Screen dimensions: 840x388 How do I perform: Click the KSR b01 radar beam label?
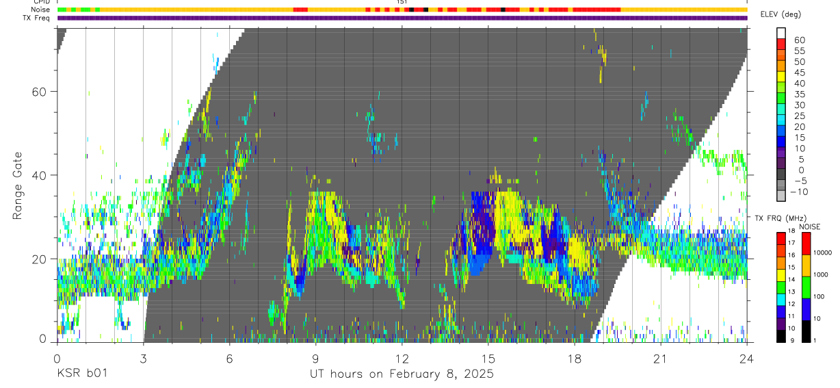(x=81, y=374)
